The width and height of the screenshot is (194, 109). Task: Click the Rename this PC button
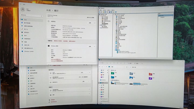pyautogui.click(x=91, y=17)
